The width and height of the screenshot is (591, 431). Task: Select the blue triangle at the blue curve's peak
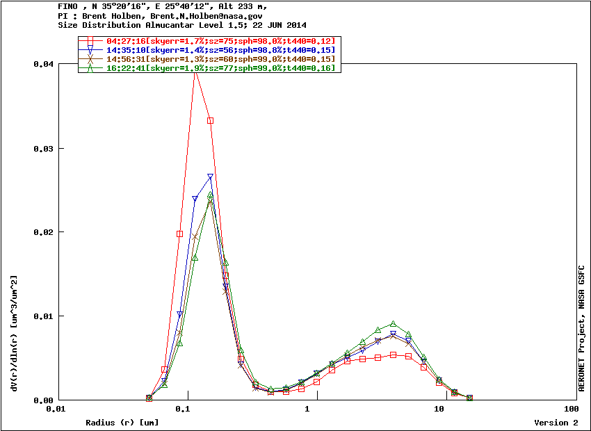210,177
